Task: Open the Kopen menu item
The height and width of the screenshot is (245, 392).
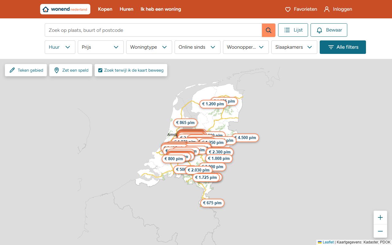Action: (105, 9)
